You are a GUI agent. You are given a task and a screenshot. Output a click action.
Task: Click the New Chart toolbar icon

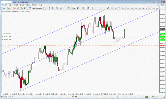[4, 8]
